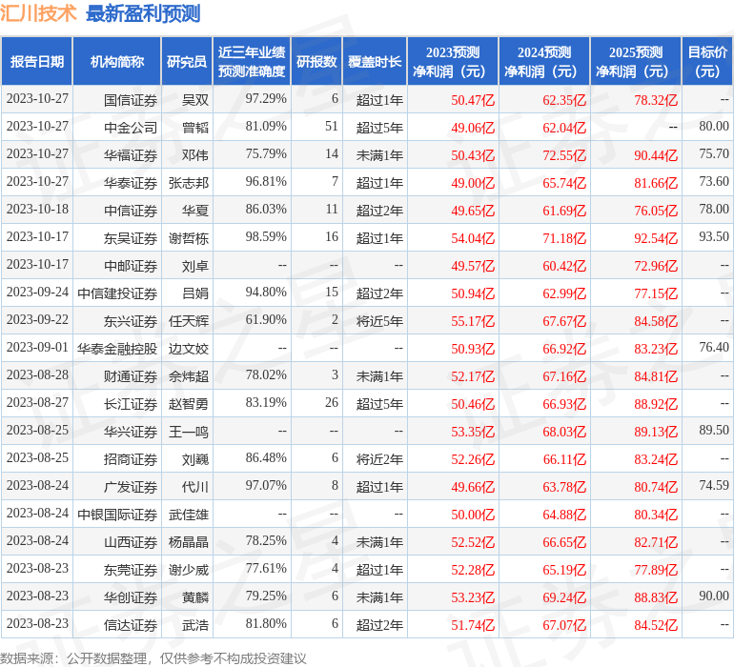Click the 数据来源 footer note
This screenshot has height=667, width=734.
(x=153, y=658)
